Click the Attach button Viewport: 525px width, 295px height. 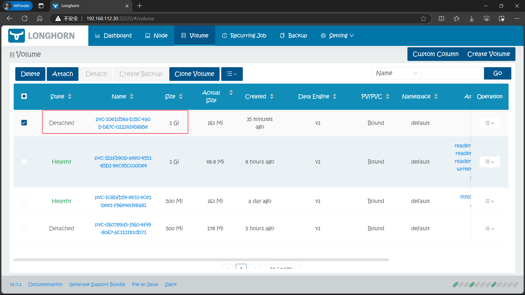tap(63, 74)
